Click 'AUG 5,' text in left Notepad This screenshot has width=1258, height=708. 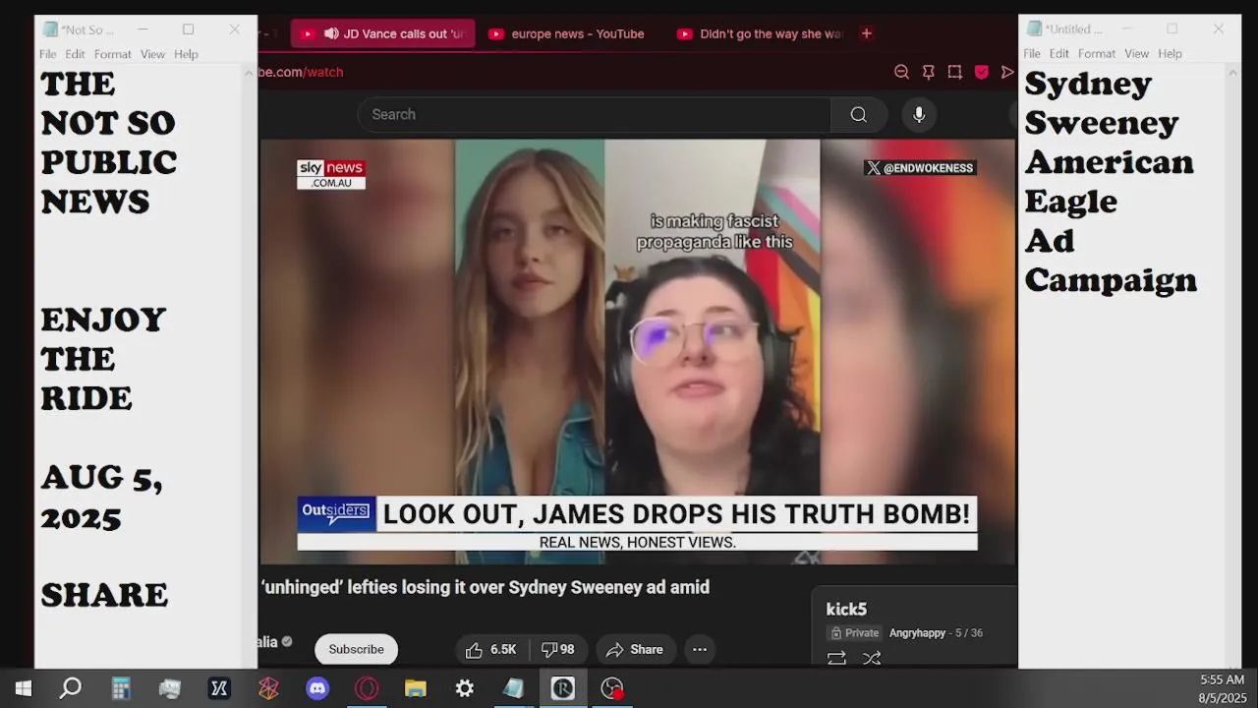[x=101, y=479]
